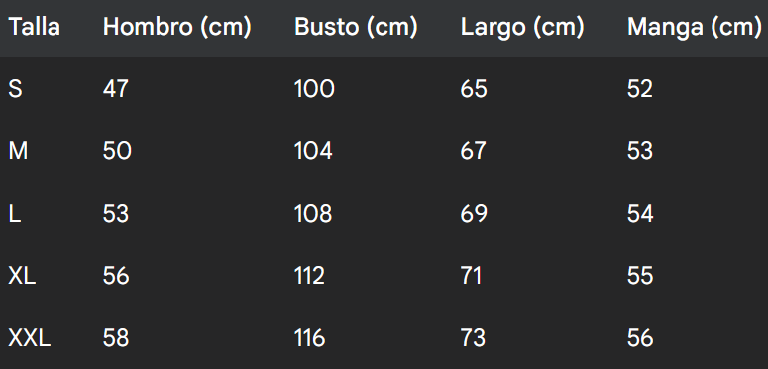Click sleeve value 55 for size XL

[640, 276]
